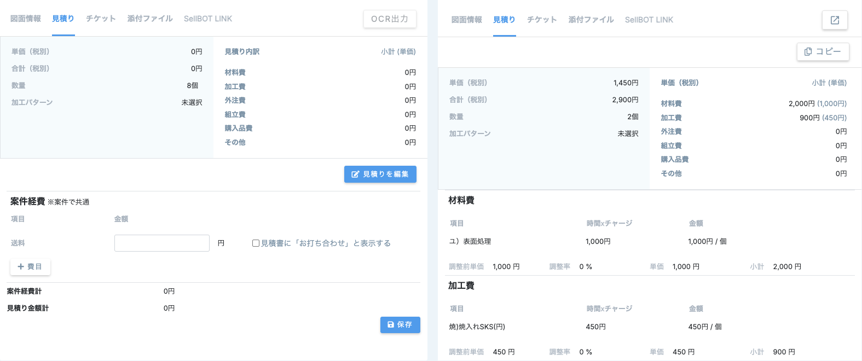Image resolution: width=862 pixels, height=361 pixels.
Task: Click the 1,450円 unit price value
Action: [626, 83]
